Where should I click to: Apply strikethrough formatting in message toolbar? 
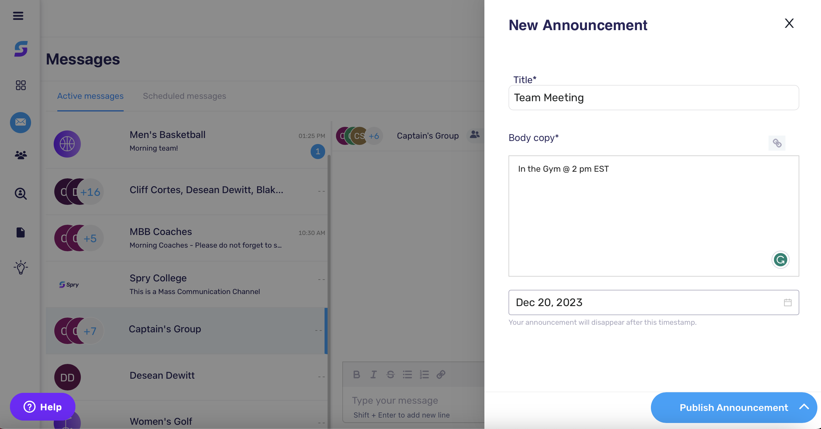pos(390,374)
